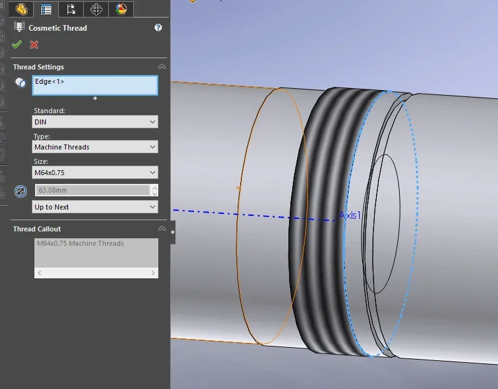
Task: Open the Type dropdown Machine Threads
Action: click(x=95, y=147)
